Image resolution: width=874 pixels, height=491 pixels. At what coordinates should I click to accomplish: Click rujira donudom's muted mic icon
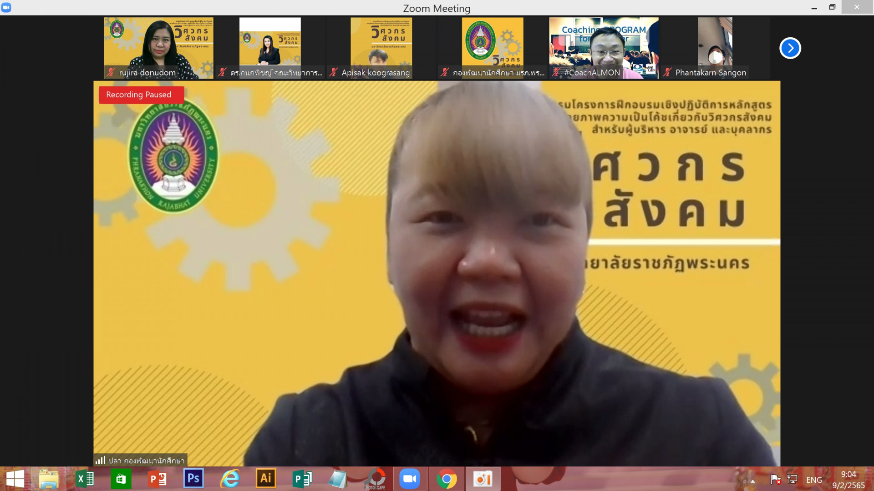[111, 72]
